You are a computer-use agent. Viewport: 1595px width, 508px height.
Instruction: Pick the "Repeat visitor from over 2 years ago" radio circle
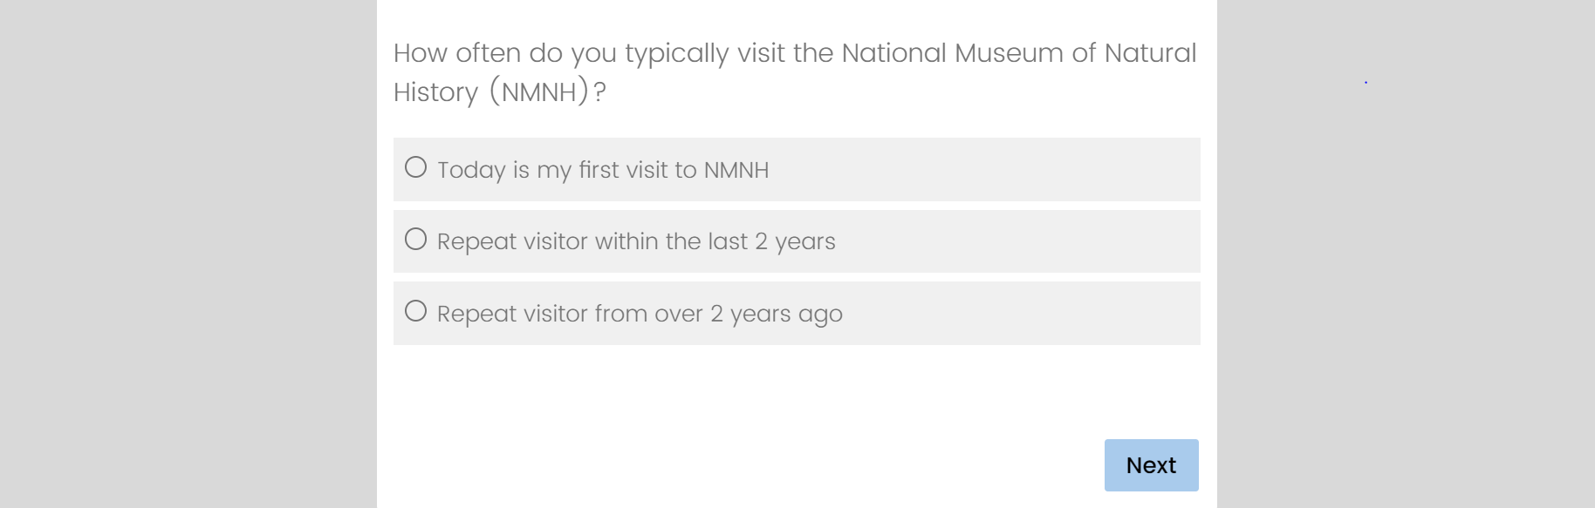click(416, 311)
